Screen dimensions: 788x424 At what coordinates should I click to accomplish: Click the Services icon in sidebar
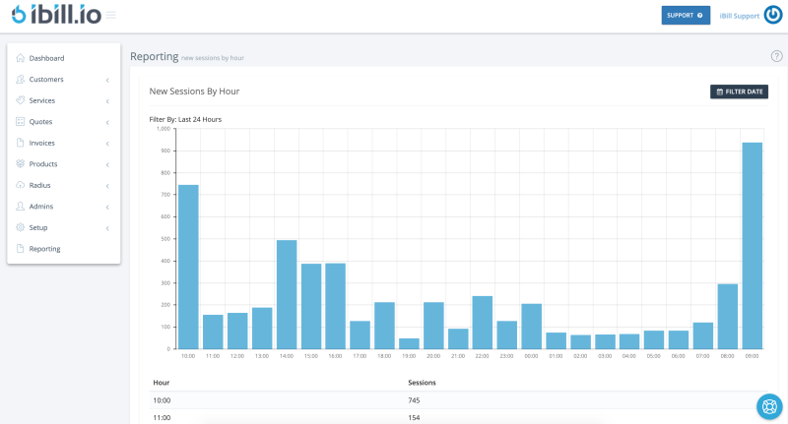point(20,100)
